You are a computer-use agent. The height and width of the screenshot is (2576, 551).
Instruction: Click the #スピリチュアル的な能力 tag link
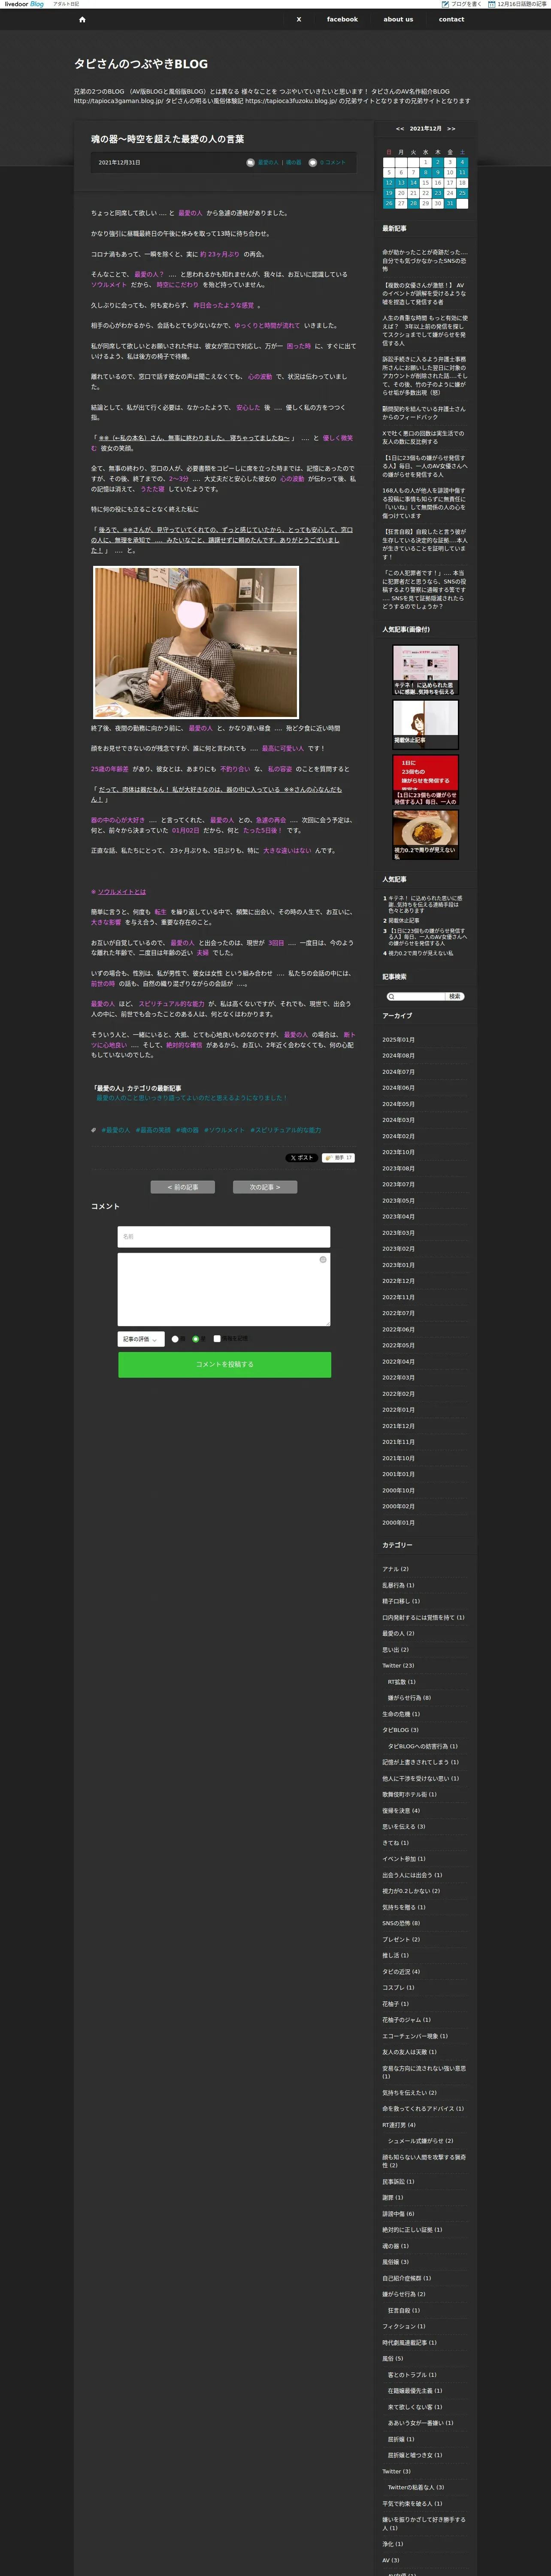click(285, 1130)
